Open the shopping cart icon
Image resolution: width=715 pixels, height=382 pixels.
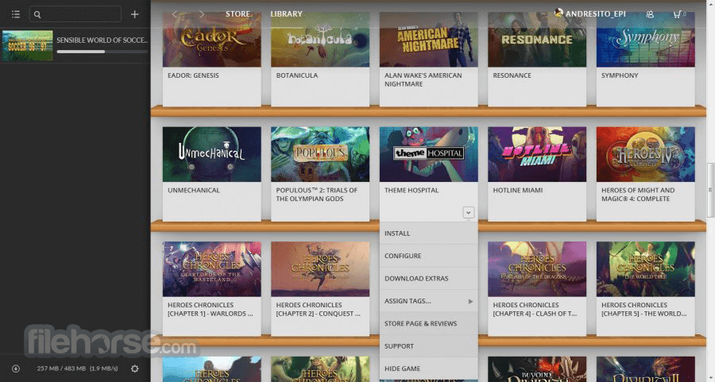tap(679, 14)
